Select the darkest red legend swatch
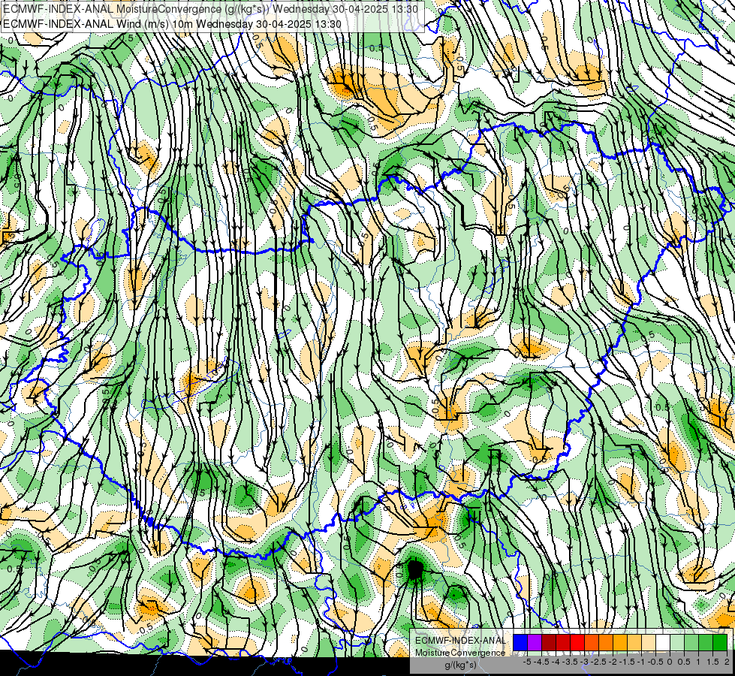 (x=549, y=643)
